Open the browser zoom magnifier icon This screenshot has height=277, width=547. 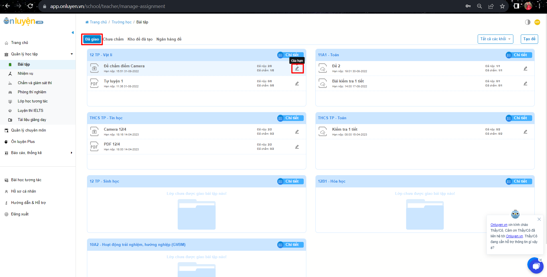tap(479, 6)
